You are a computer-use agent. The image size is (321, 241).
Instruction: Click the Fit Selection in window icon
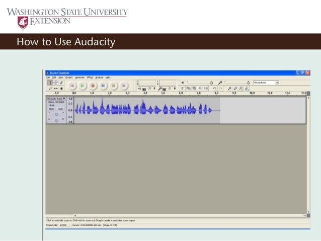[241, 88]
